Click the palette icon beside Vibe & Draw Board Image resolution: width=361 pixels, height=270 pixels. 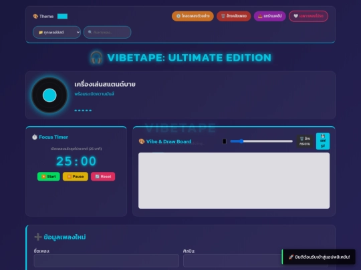point(142,141)
